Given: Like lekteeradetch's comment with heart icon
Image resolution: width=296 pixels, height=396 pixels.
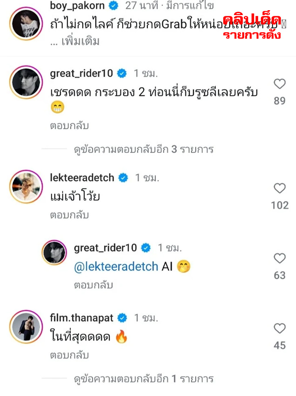Looking at the screenshot, I should click(280, 188).
